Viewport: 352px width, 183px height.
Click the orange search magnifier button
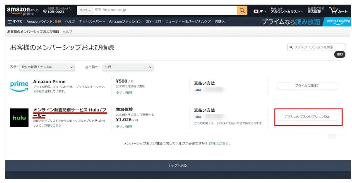coord(242,11)
